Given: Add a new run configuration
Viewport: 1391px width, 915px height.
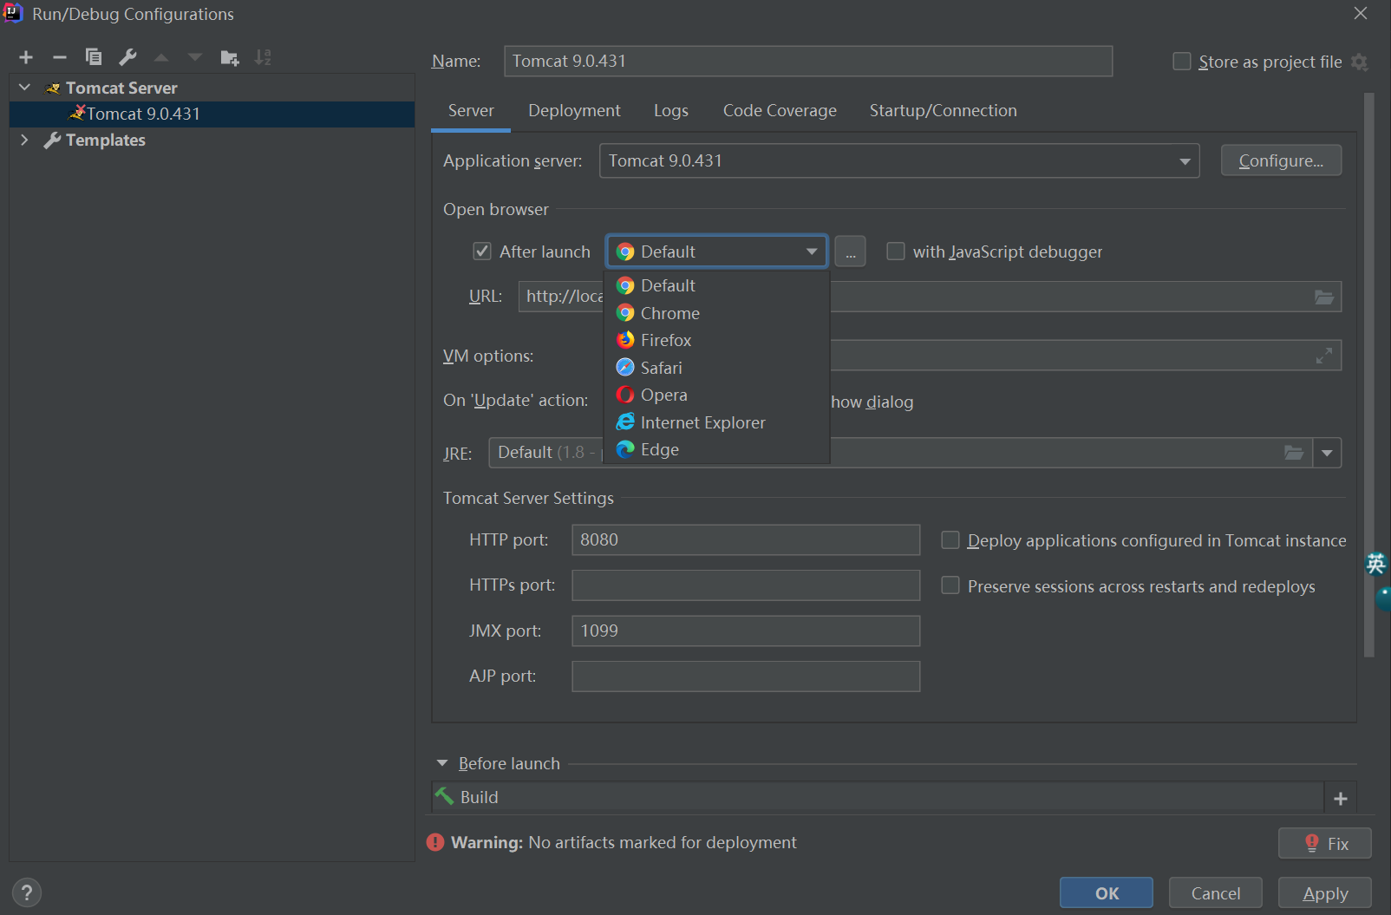Looking at the screenshot, I should click(x=26, y=57).
